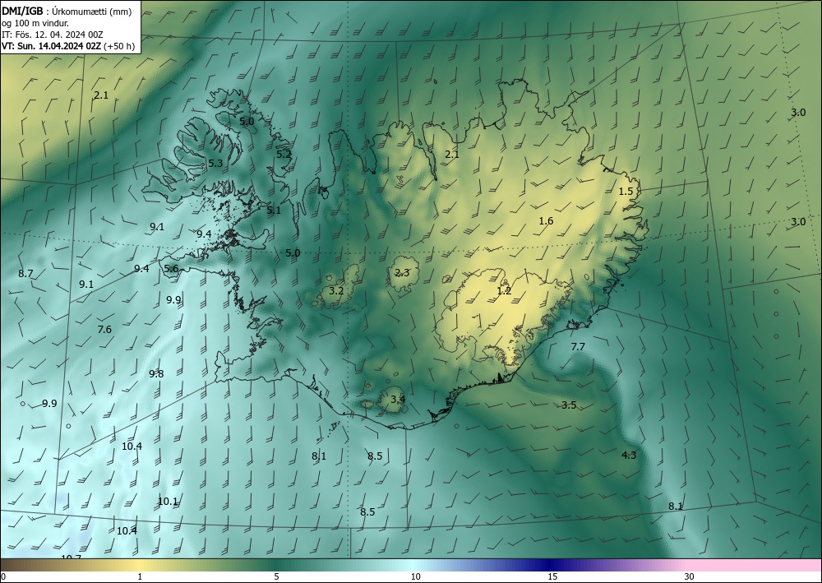
Task: Click the 5.1 map value
Action: coord(274,211)
